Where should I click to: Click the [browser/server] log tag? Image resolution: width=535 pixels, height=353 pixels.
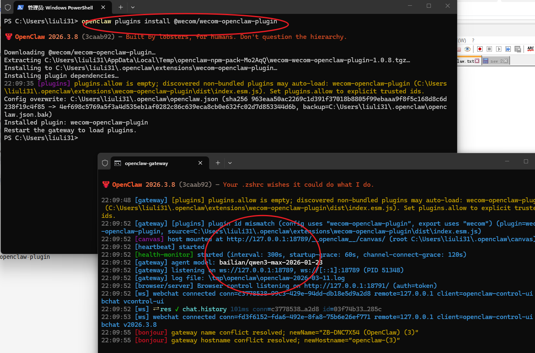coord(164,286)
